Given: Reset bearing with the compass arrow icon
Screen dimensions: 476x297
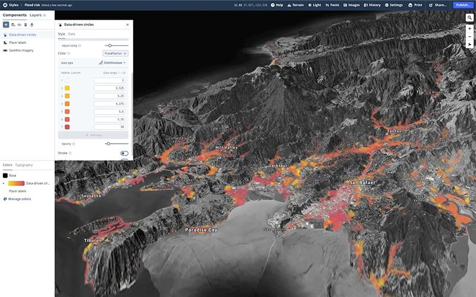Looking at the screenshot, I should 469,45.
